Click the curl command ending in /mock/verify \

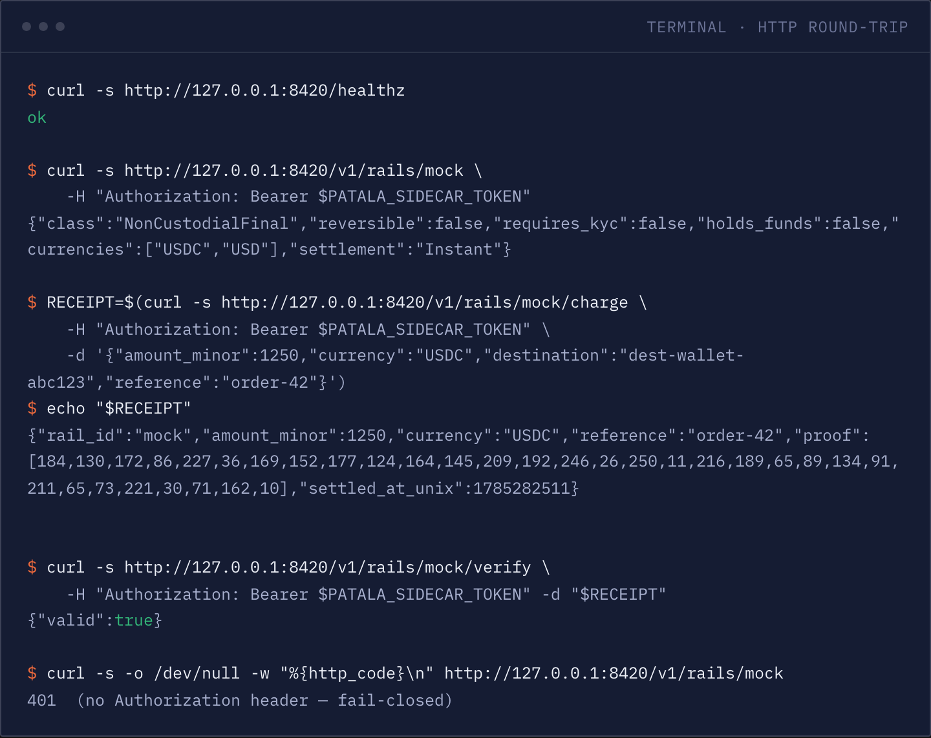coord(288,567)
